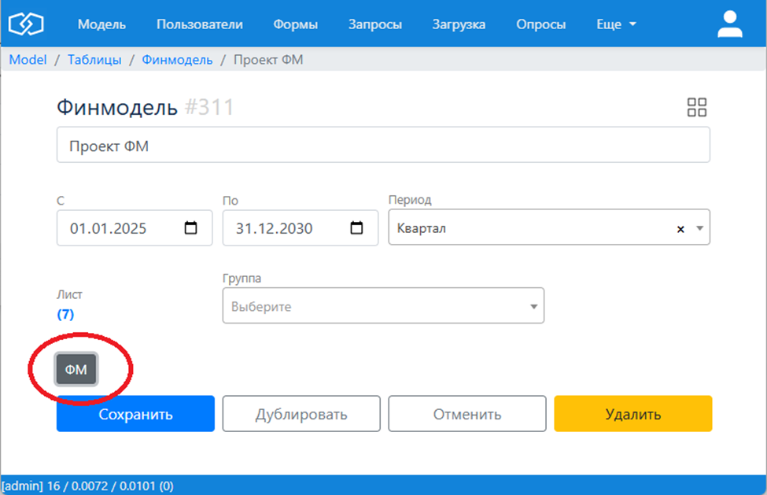This screenshot has height=495, width=767.
Task: Click the app logo in navbar
Action: pyautogui.click(x=25, y=24)
